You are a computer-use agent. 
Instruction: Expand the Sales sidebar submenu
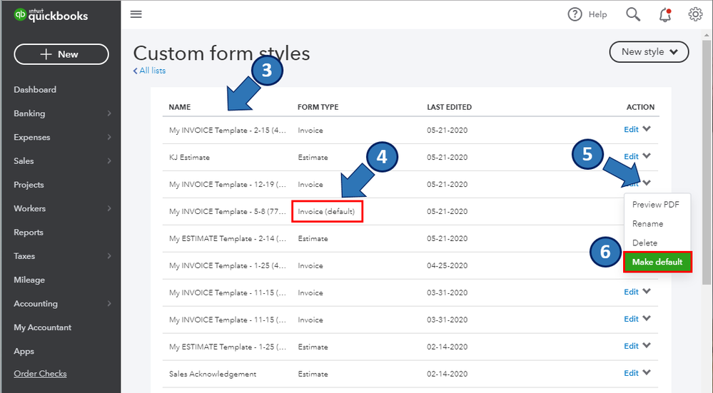[109, 161]
